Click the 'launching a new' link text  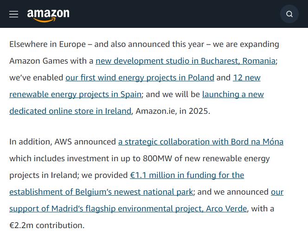[233, 94]
